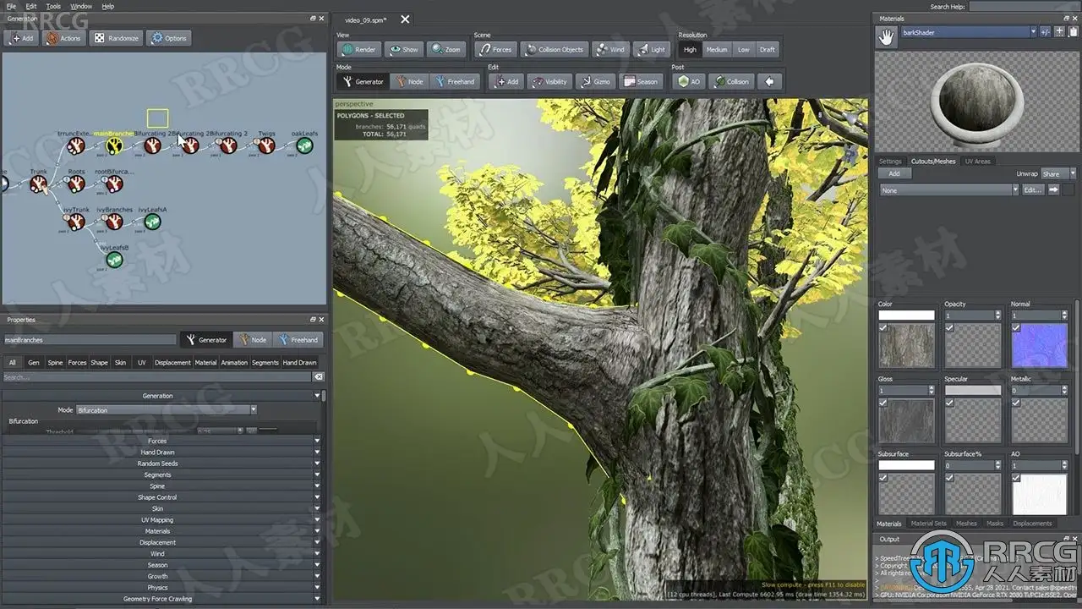Click the Forces button in the Scene toolbar
1082x609 pixels.
[495, 49]
